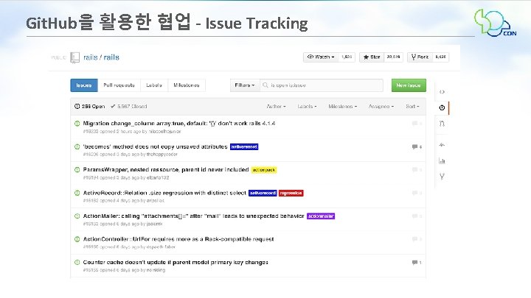Fork the rails repository
Image resolution: width=531 pixels, height=298 pixels.
click(x=420, y=57)
